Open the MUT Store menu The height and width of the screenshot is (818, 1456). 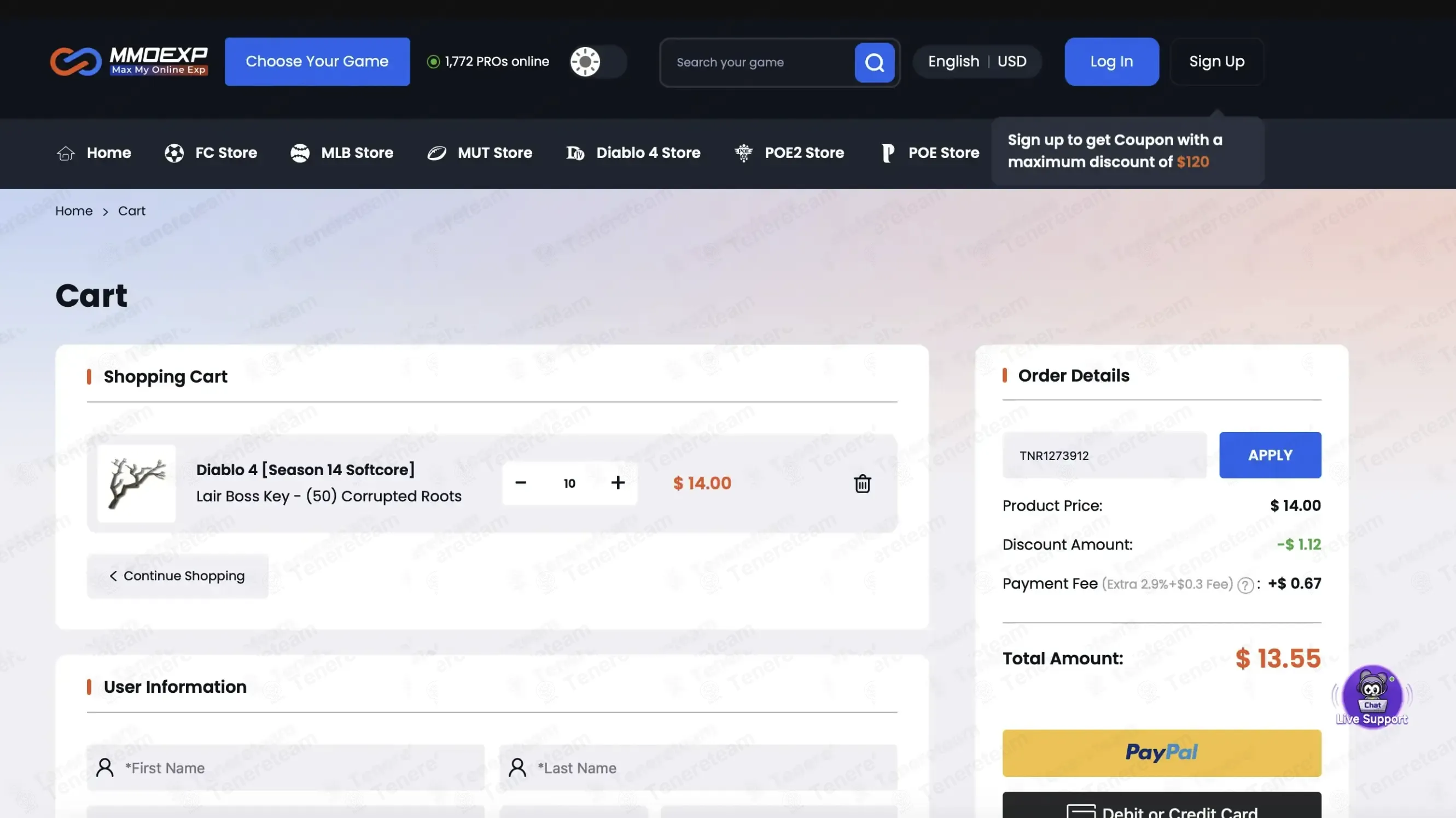[479, 153]
